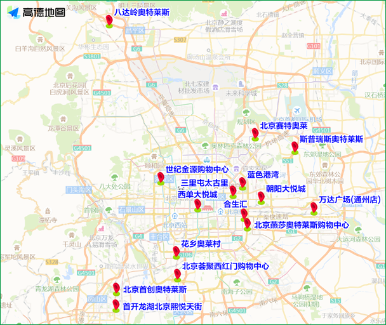Click the 世纪金源购物中心 text label

tap(197, 169)
